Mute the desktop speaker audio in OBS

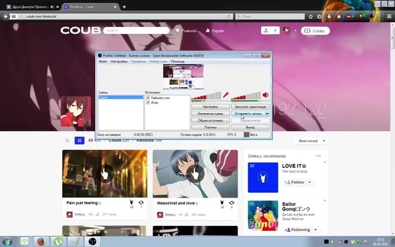point(265,96)
